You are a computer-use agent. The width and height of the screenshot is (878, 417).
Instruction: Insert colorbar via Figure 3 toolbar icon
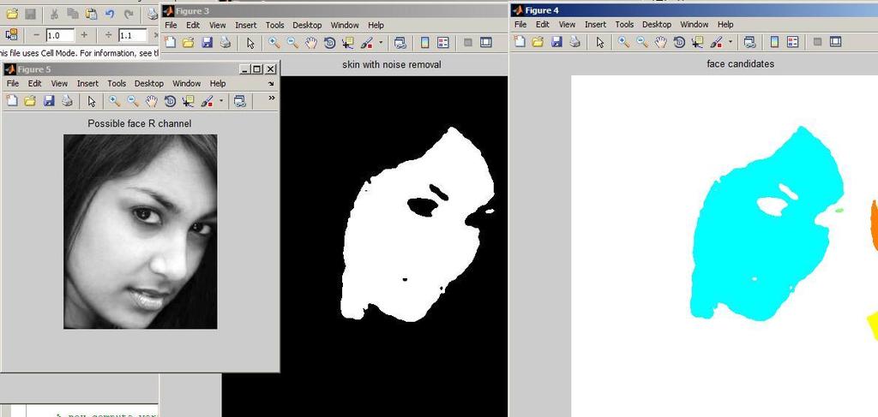pos(425,43)
